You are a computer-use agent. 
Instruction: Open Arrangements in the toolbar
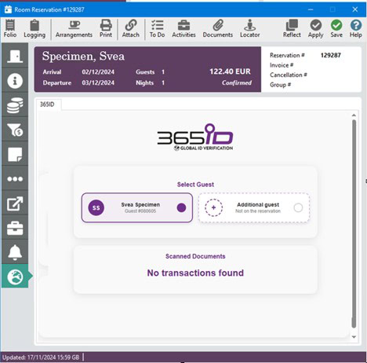(74, 28)
